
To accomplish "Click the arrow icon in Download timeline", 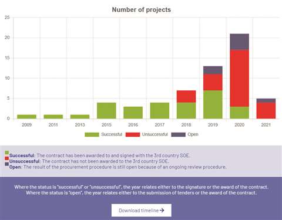I will (162, 210).
